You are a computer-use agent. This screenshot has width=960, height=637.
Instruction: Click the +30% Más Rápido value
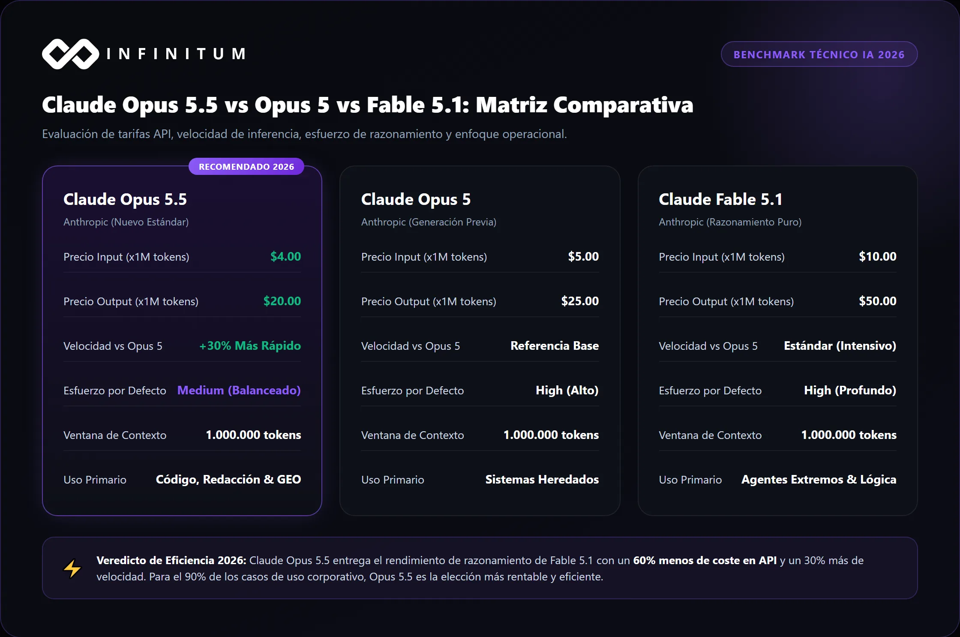pos(250,346)
